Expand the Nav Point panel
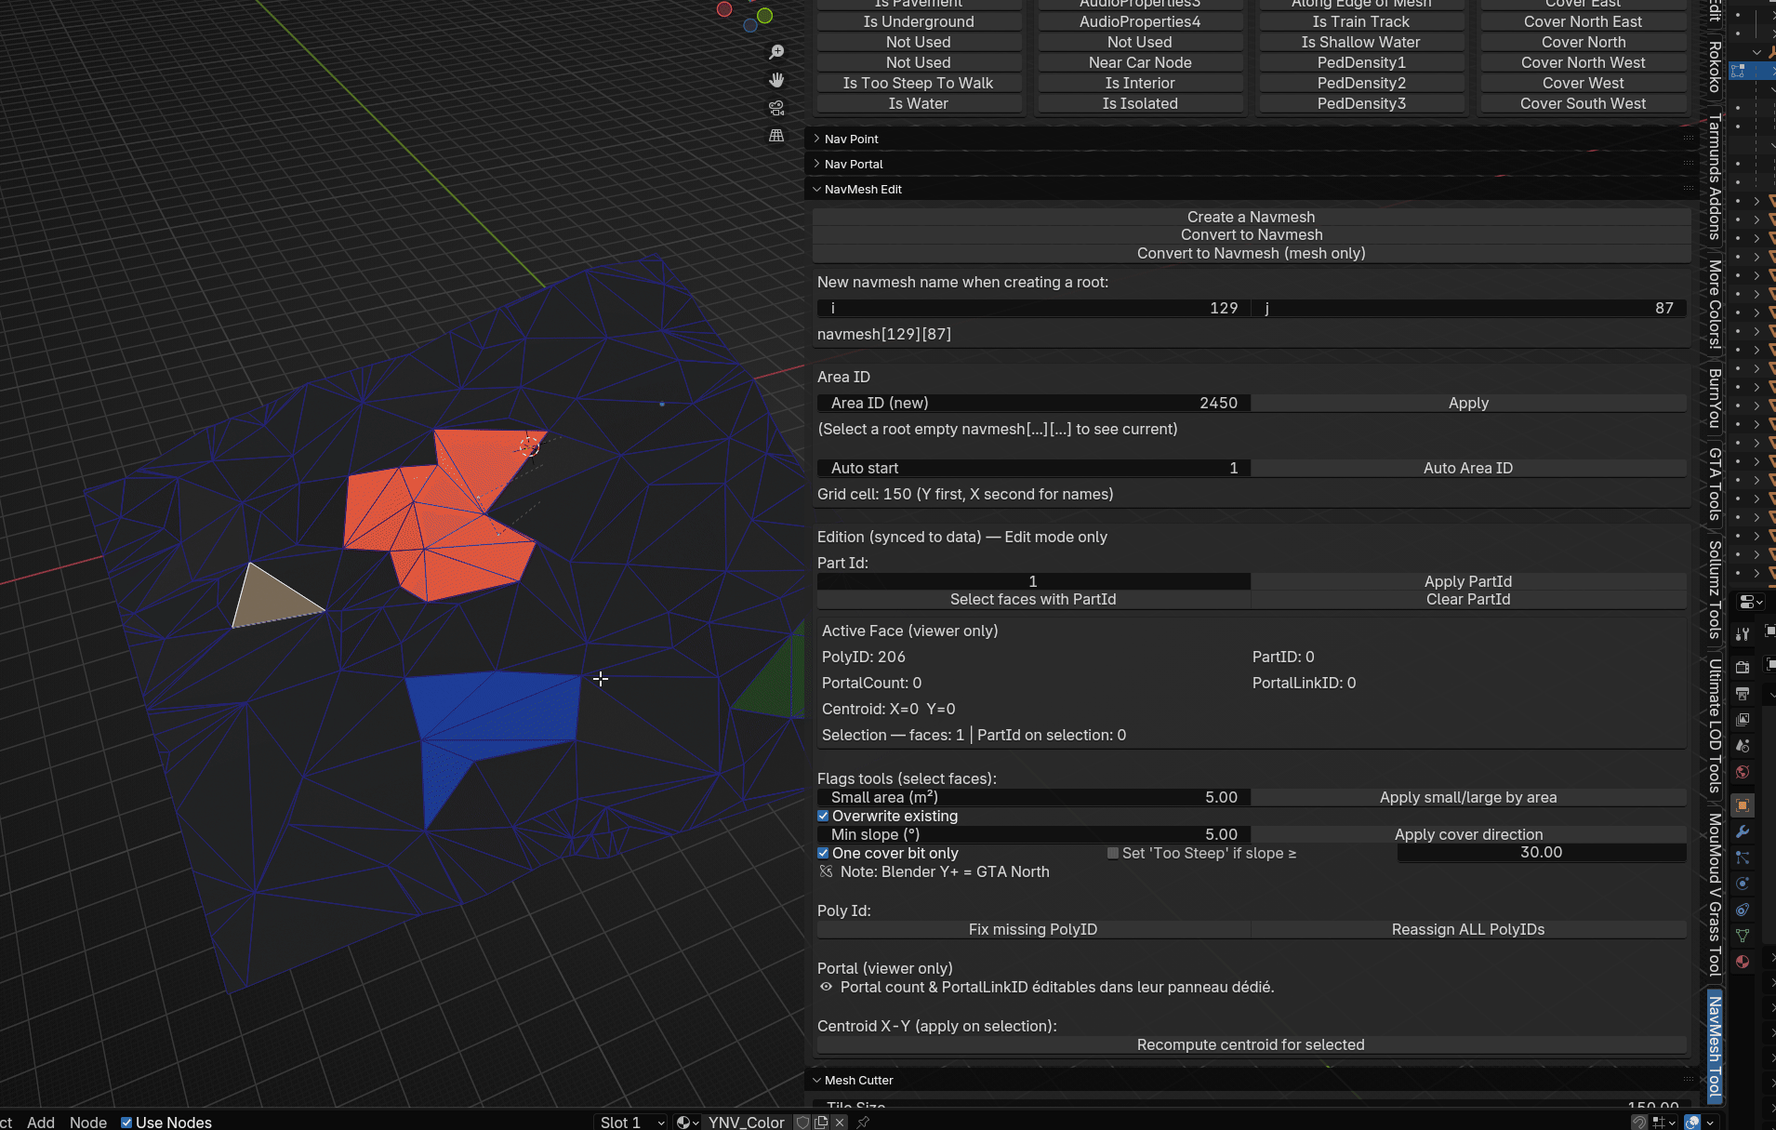Screen dimensions: 1776x1130 point(851,139)
